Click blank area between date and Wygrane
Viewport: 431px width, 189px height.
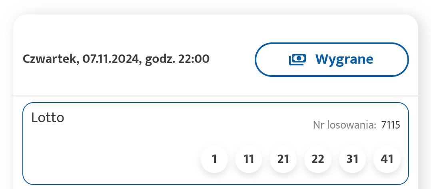(232, 59)
